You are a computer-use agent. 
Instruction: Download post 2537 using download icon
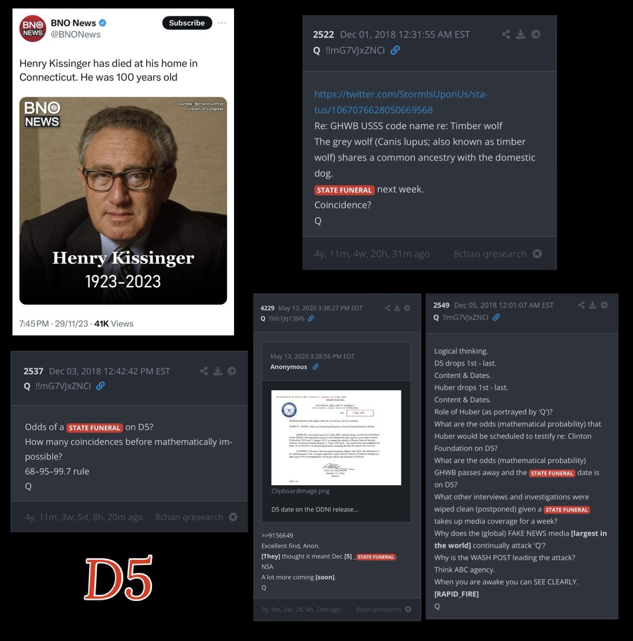pos(218,371)
